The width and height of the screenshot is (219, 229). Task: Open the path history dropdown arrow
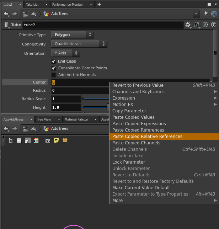[x=196, y=14]
